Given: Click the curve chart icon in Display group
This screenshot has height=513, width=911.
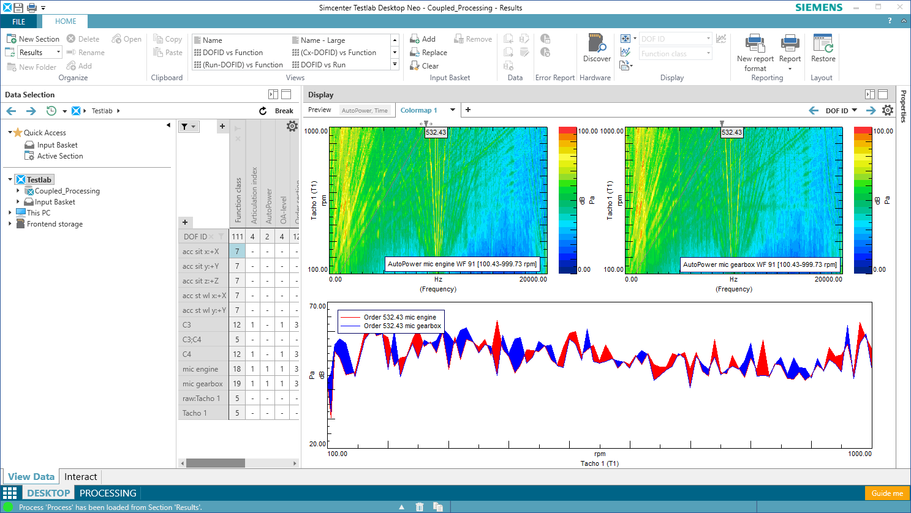Looking at the screenshot, I should [x=626, y=52].
